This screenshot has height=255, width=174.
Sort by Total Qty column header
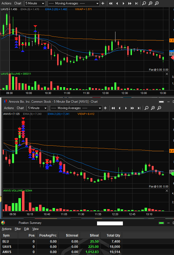pyautogui.click(x=111, y=235)
